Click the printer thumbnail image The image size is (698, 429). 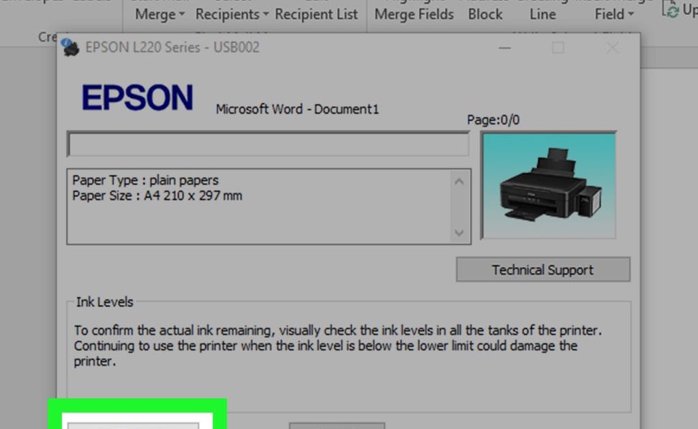click(549, 185)
